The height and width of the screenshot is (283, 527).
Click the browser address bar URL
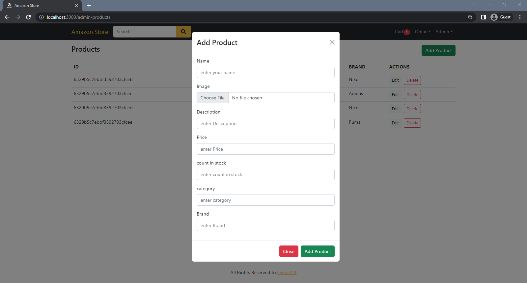point(78,17)
